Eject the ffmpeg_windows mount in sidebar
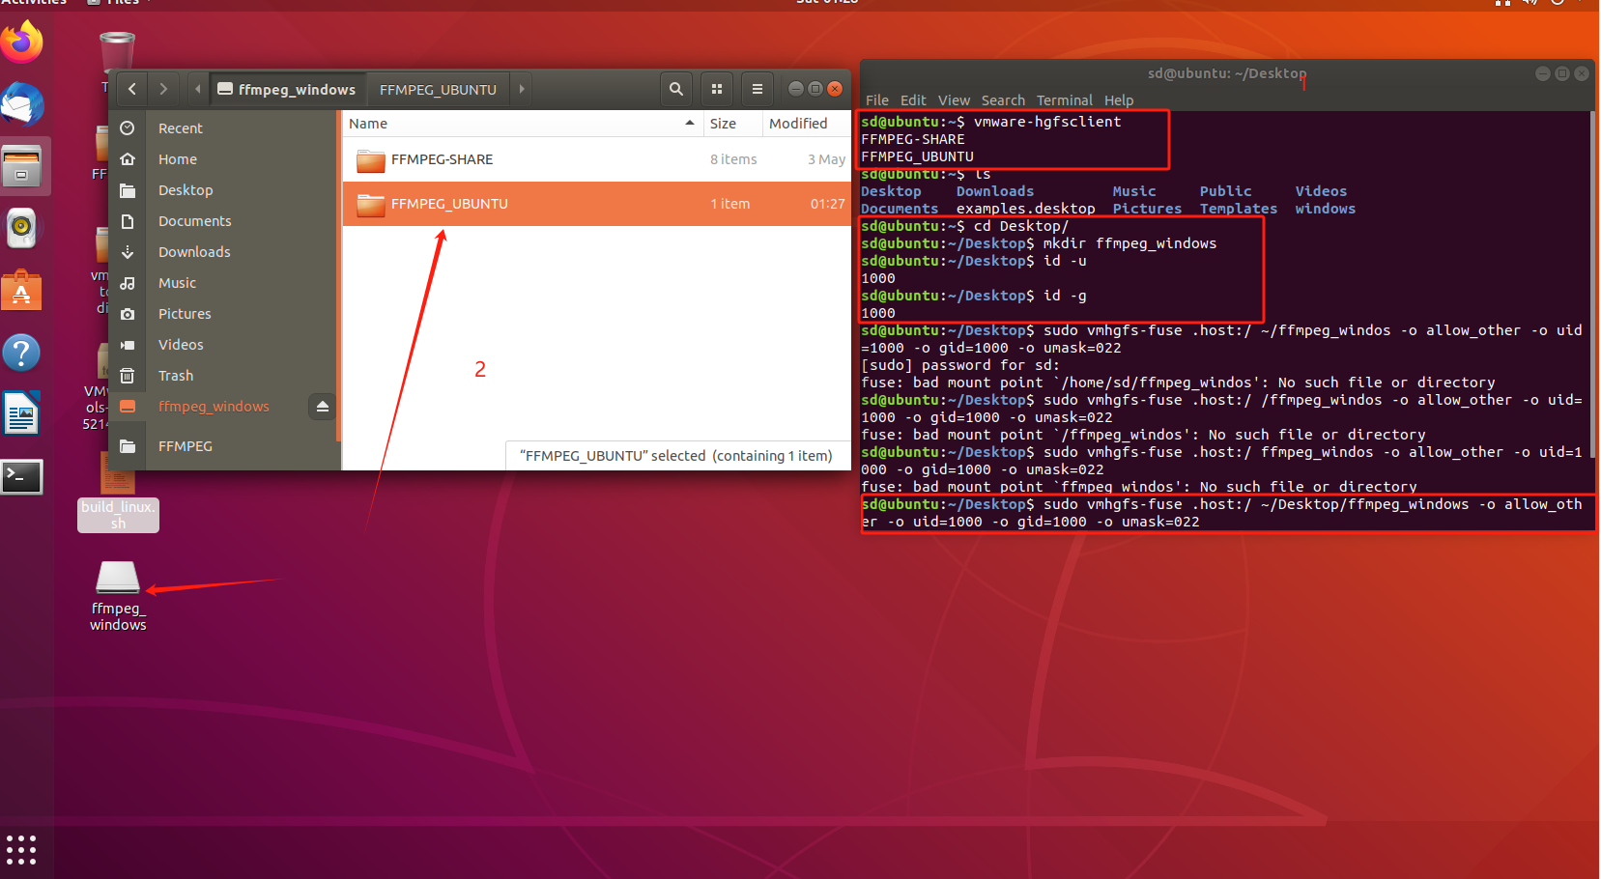Screen dimensions: 1601x879 pyautogui.click(x=323, y=407)
